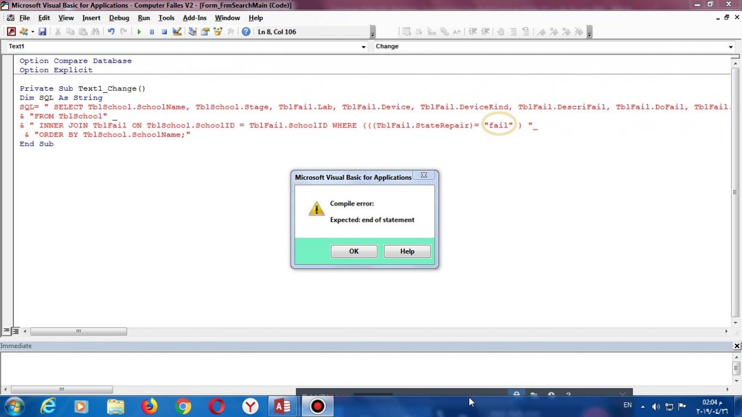The height and width of the screenshot is (417, 742).
Task: Open the Run menu
Action: point(144,17)
